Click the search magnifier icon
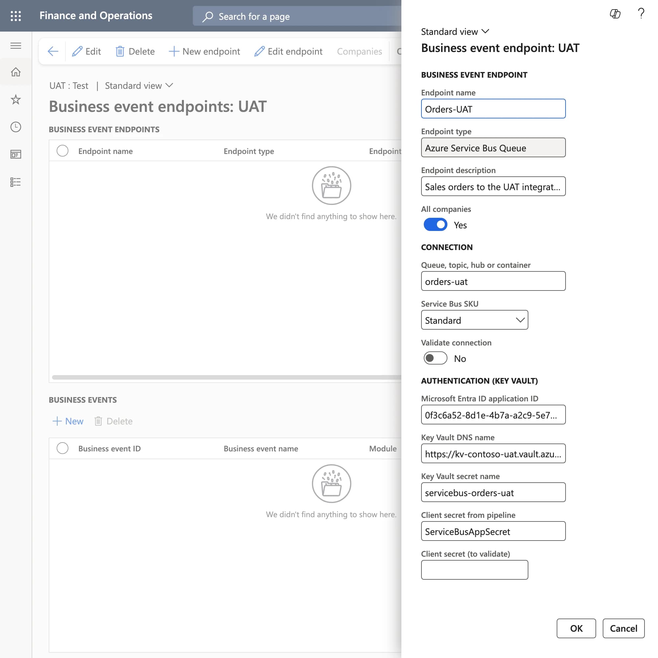Screen dimensions: 658x658 [207, 16]
